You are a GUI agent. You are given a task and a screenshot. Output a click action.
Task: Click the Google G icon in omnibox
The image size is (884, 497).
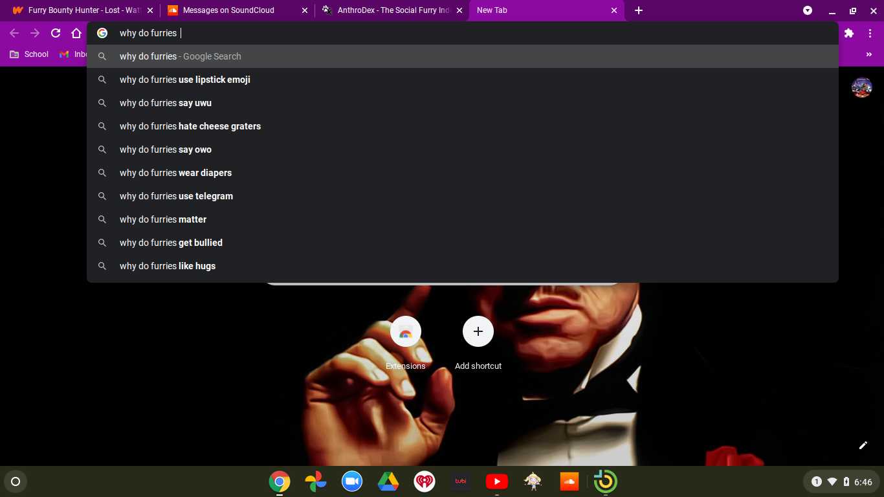click(102, 33)
